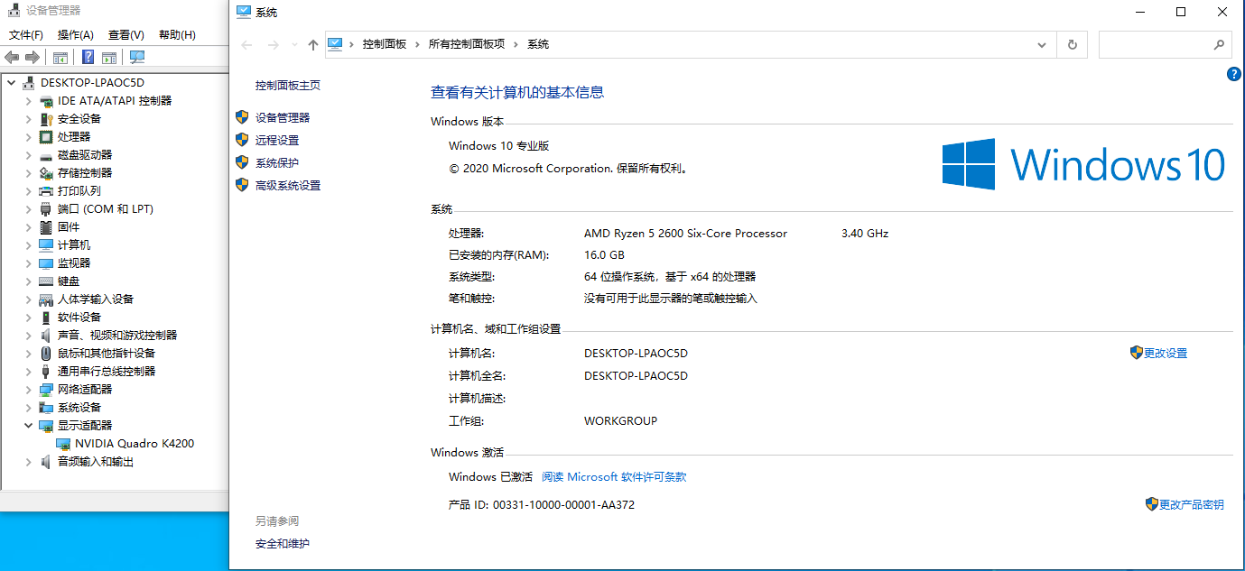The image size is (1245, 571).
Task: Expand the 磁盘驱动器 node arrow
Action: (x=28, y=154)
